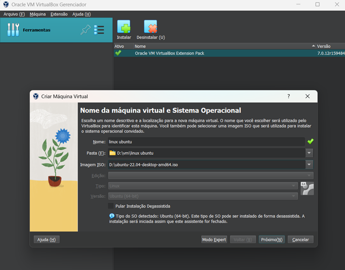The width and height of the screenshot is (345, 270).
Task: Select the Ferramentas tools icon
Action: pos(13,30)
